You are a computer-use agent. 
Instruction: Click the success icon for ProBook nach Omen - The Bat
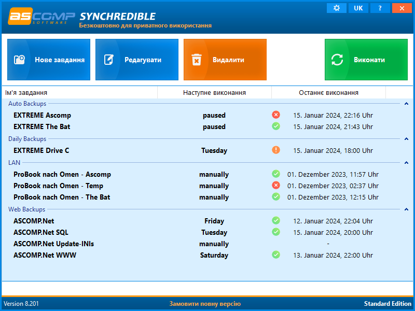(276, 196)
